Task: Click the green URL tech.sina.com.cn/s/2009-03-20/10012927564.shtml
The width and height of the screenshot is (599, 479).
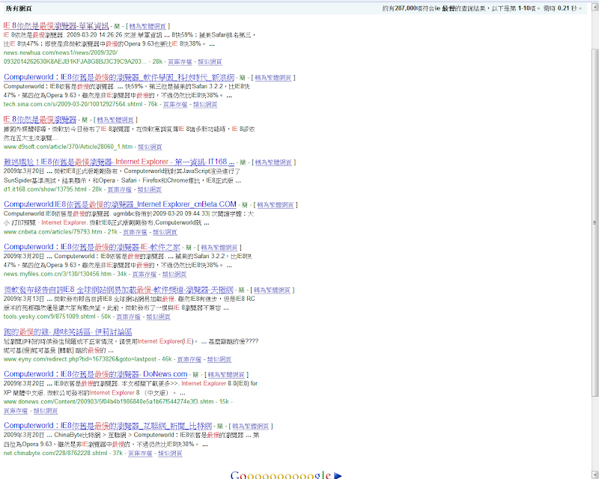Action: point(73,104)
